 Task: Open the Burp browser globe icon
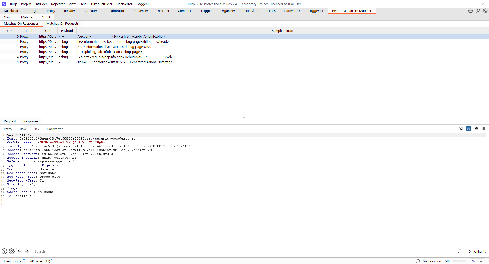point(470,11)
